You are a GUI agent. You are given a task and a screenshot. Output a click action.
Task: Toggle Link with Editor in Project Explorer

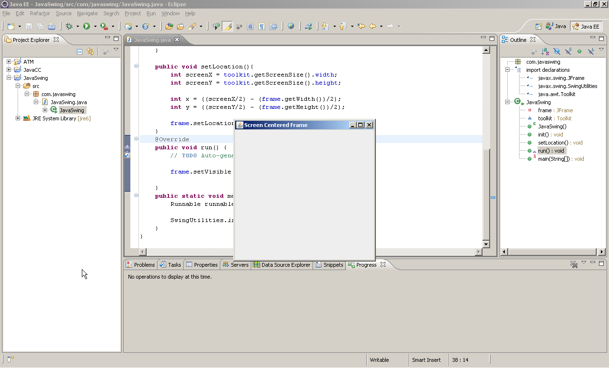[x=90, y=51]
